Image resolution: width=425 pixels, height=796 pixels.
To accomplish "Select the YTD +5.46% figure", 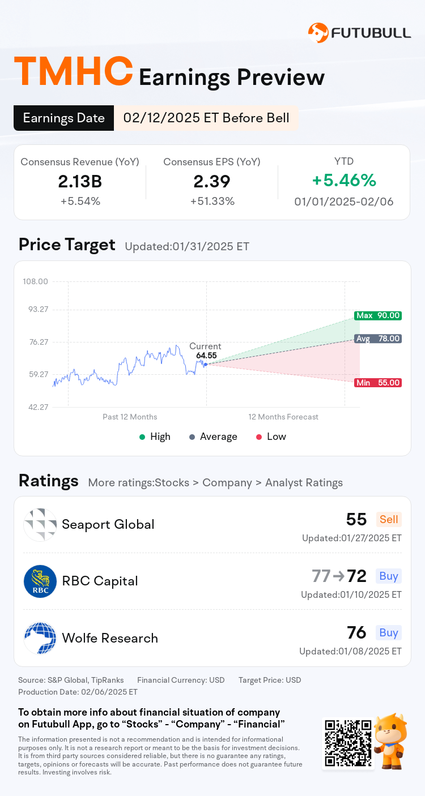I will coord(344,181).
